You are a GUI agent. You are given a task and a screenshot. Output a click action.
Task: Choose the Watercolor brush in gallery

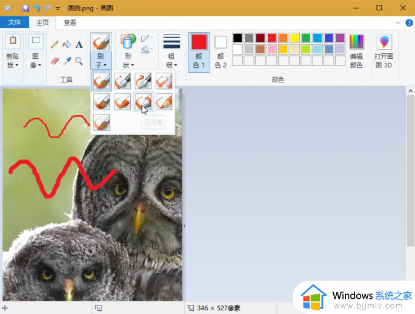pyautogui.click(x=102, y=122)
